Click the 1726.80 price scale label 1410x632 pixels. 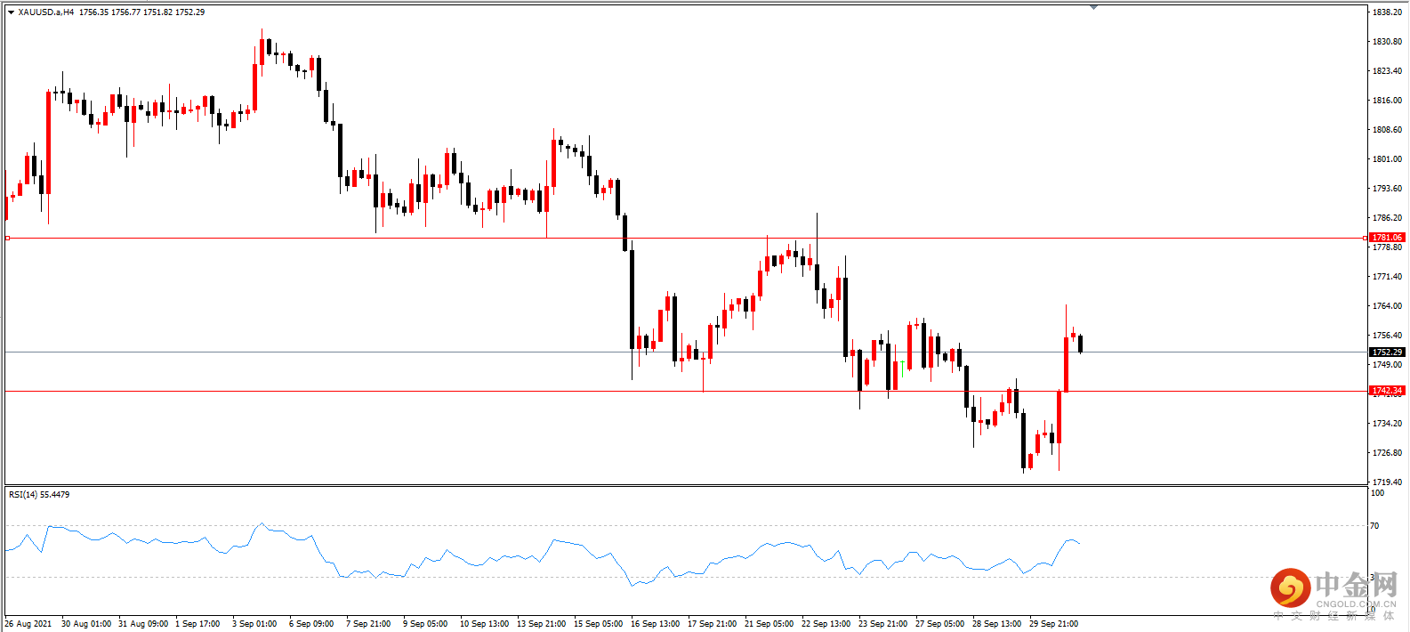[x=1387, y=453]
